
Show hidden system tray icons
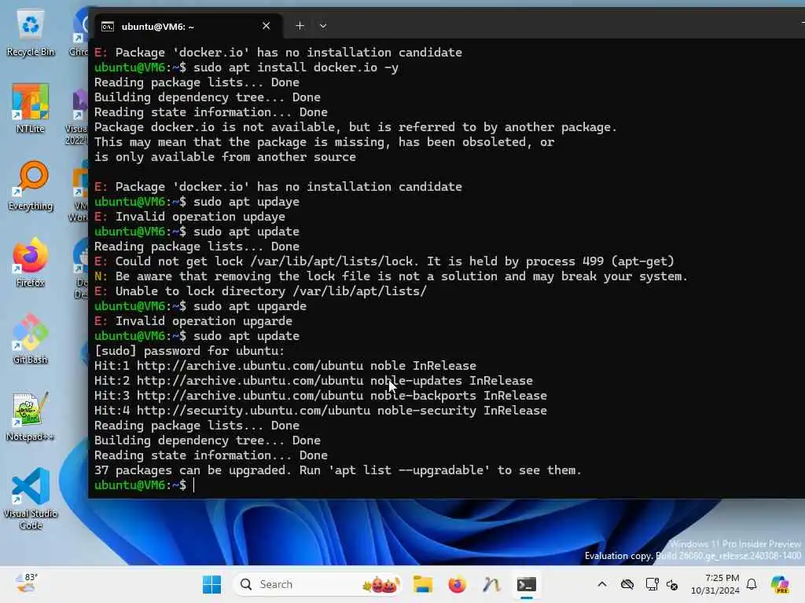[602, 584]
